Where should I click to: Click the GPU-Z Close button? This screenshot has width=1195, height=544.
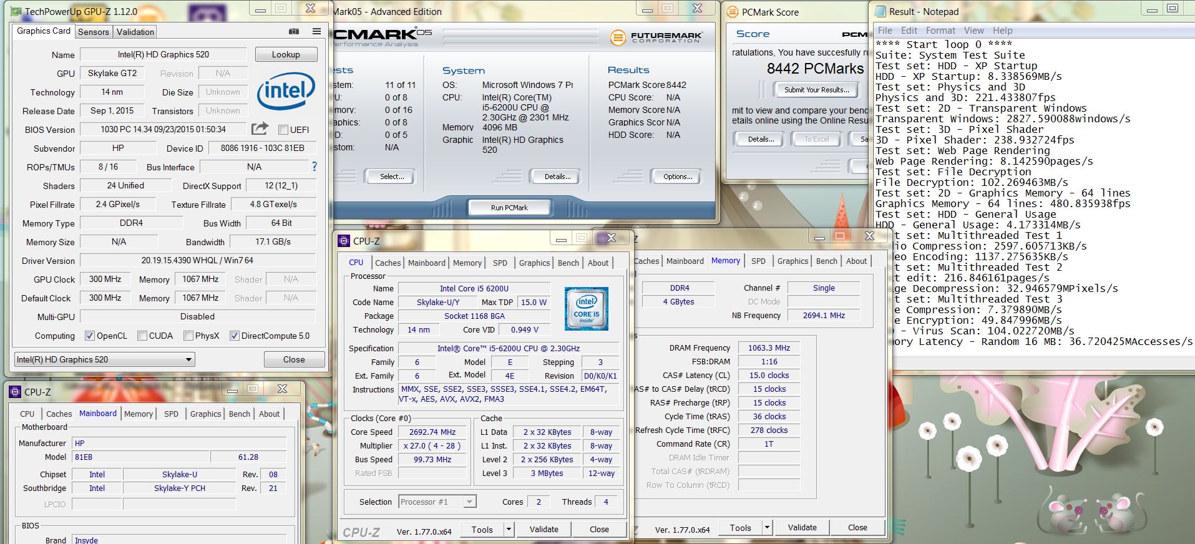tap(294, 359)
